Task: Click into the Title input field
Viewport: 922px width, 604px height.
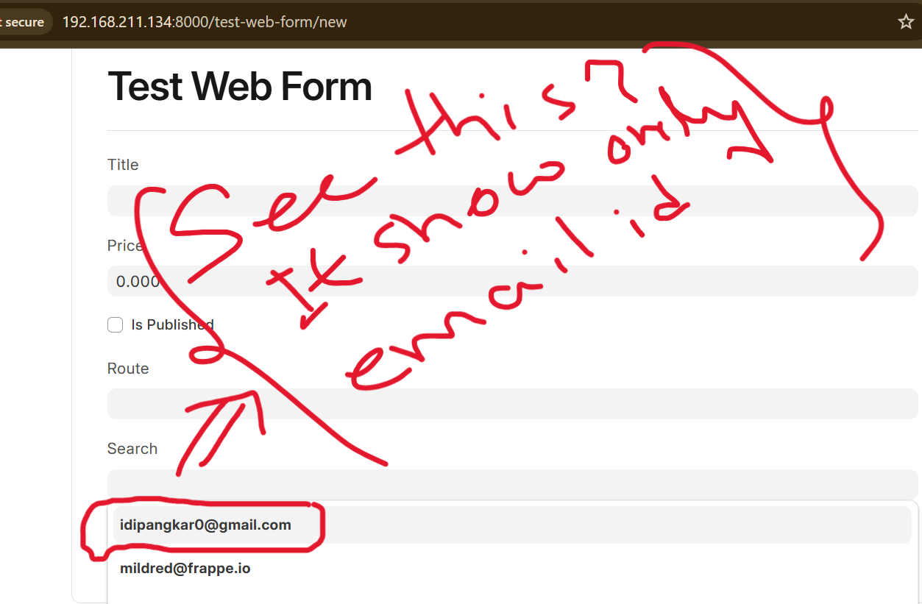Action: [512, 201]
